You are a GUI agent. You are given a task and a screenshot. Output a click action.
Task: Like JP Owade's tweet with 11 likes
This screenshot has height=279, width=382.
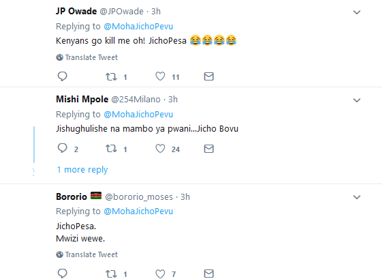(x=160, y=76)
